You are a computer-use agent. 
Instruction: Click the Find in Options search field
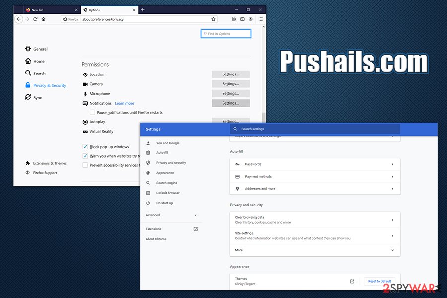pyautogui.click(x=226, y=34)
